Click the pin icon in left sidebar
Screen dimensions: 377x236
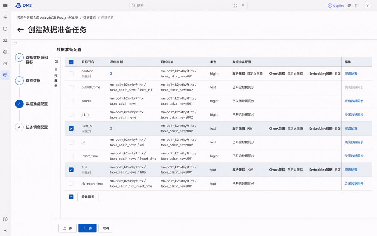tap(5, 17)
